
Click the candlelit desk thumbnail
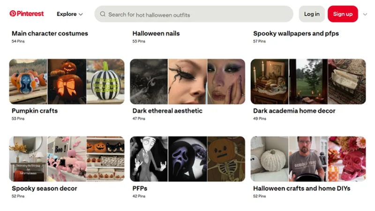click(270, 82)
